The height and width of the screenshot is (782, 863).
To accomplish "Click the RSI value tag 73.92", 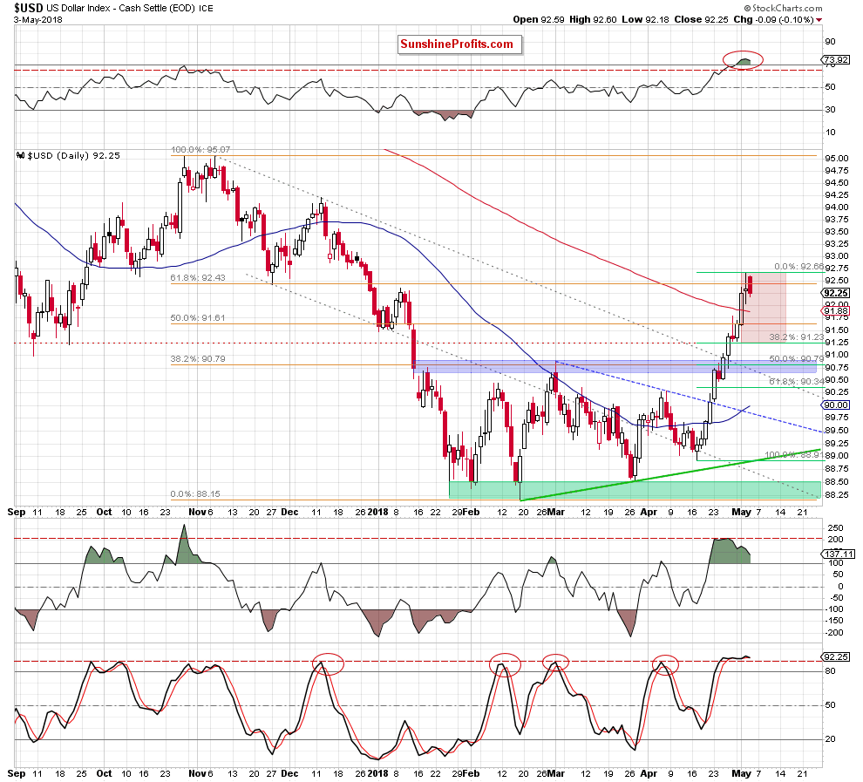I will click(835, 59).
